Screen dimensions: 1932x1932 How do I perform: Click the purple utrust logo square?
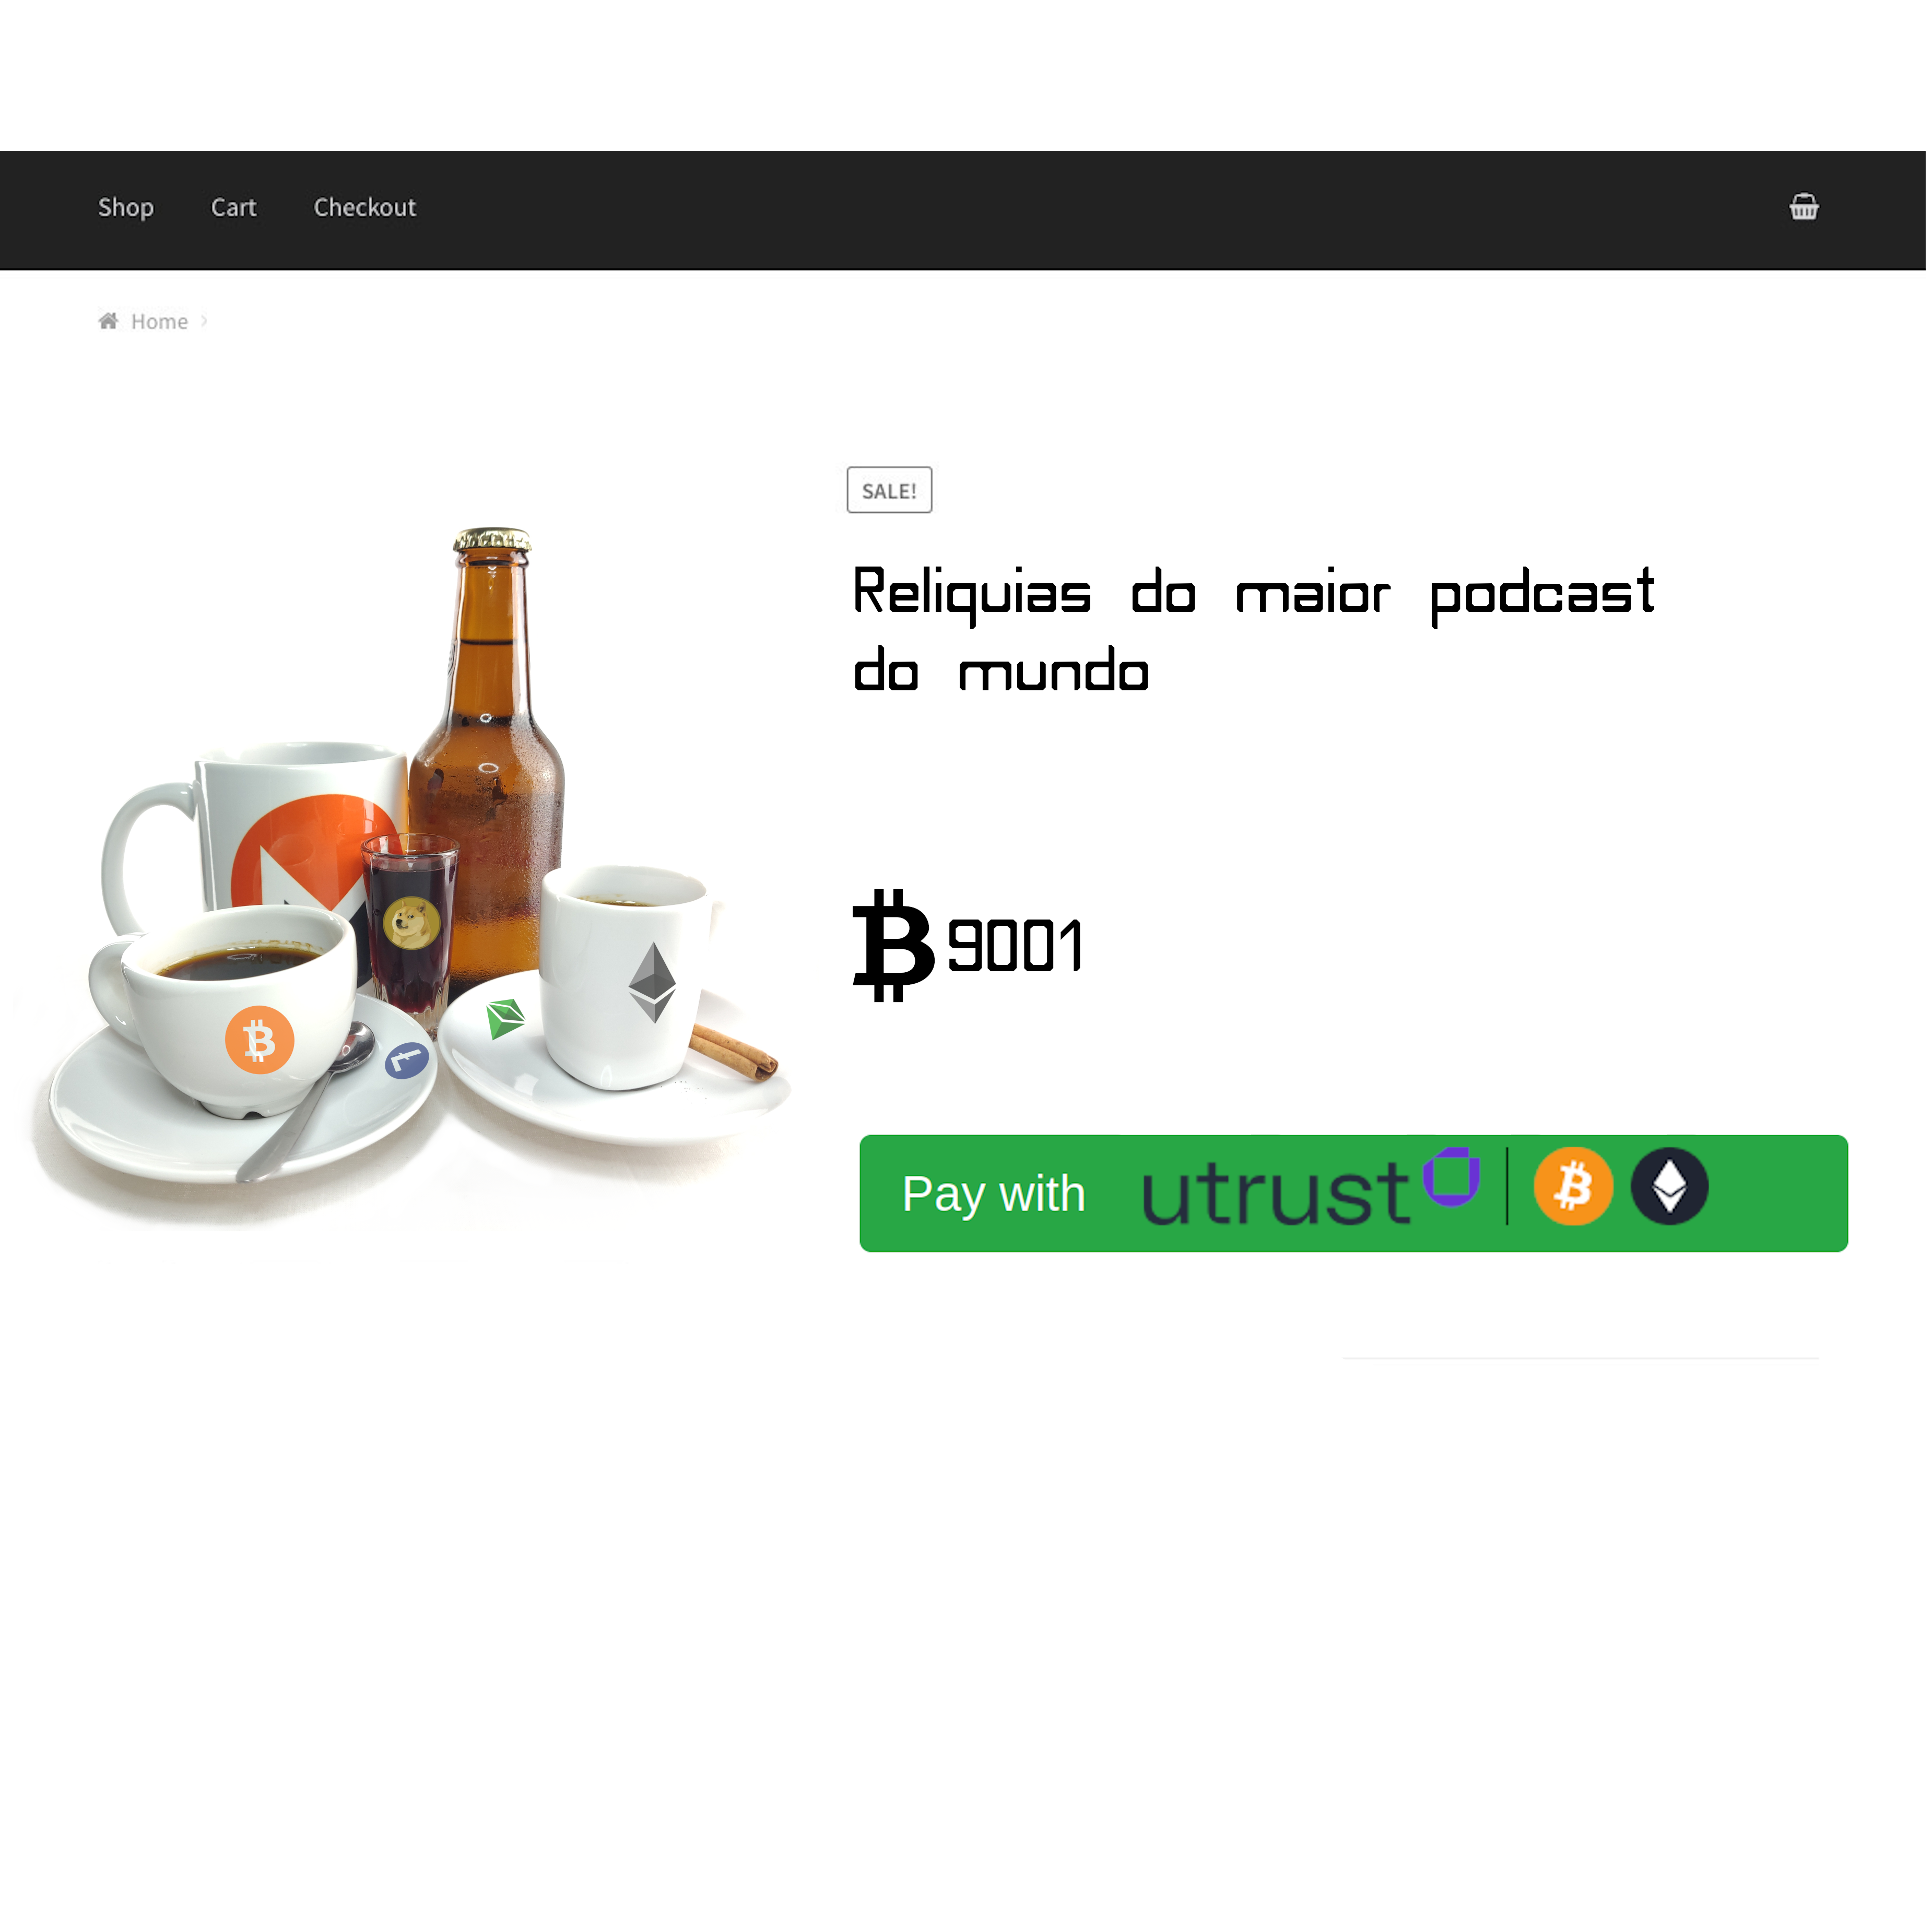(x=1451, y=1177)
